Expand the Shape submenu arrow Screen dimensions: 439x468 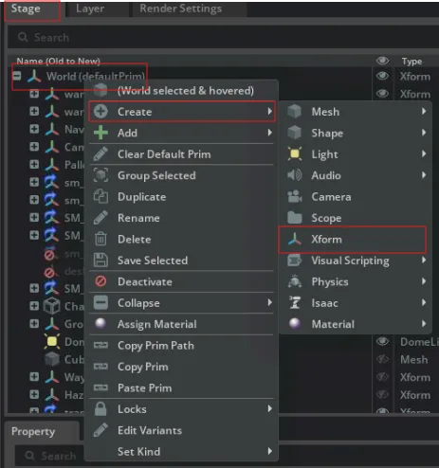pos(424,133)
